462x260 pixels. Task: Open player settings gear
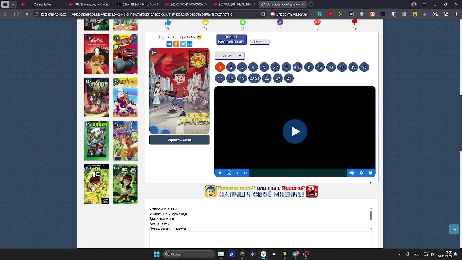point(361,173)
